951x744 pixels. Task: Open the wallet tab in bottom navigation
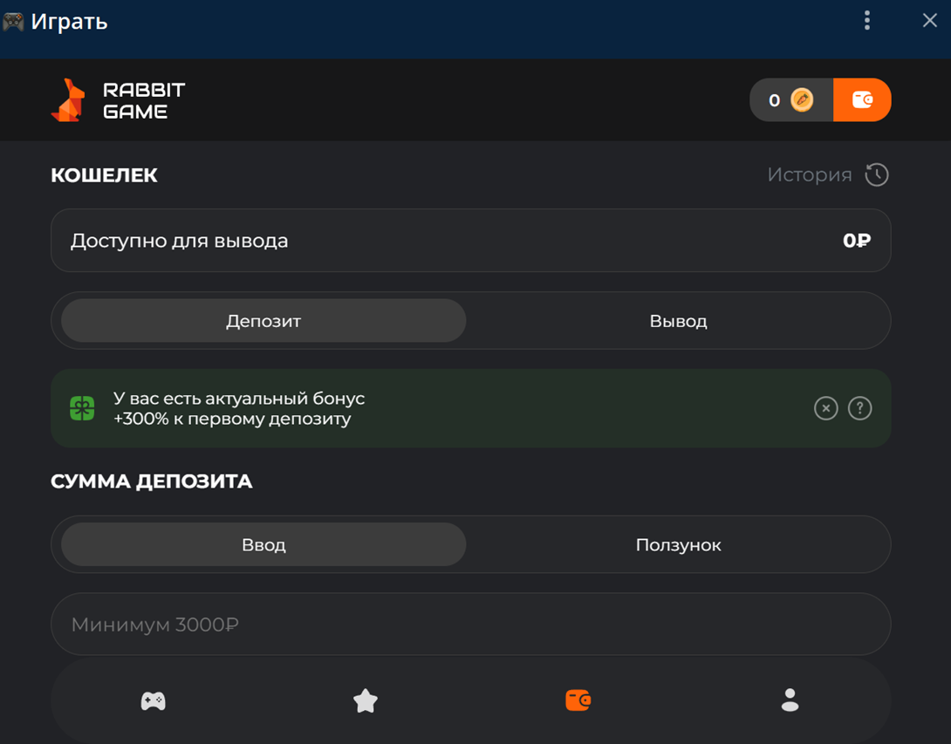click(578, 700)
